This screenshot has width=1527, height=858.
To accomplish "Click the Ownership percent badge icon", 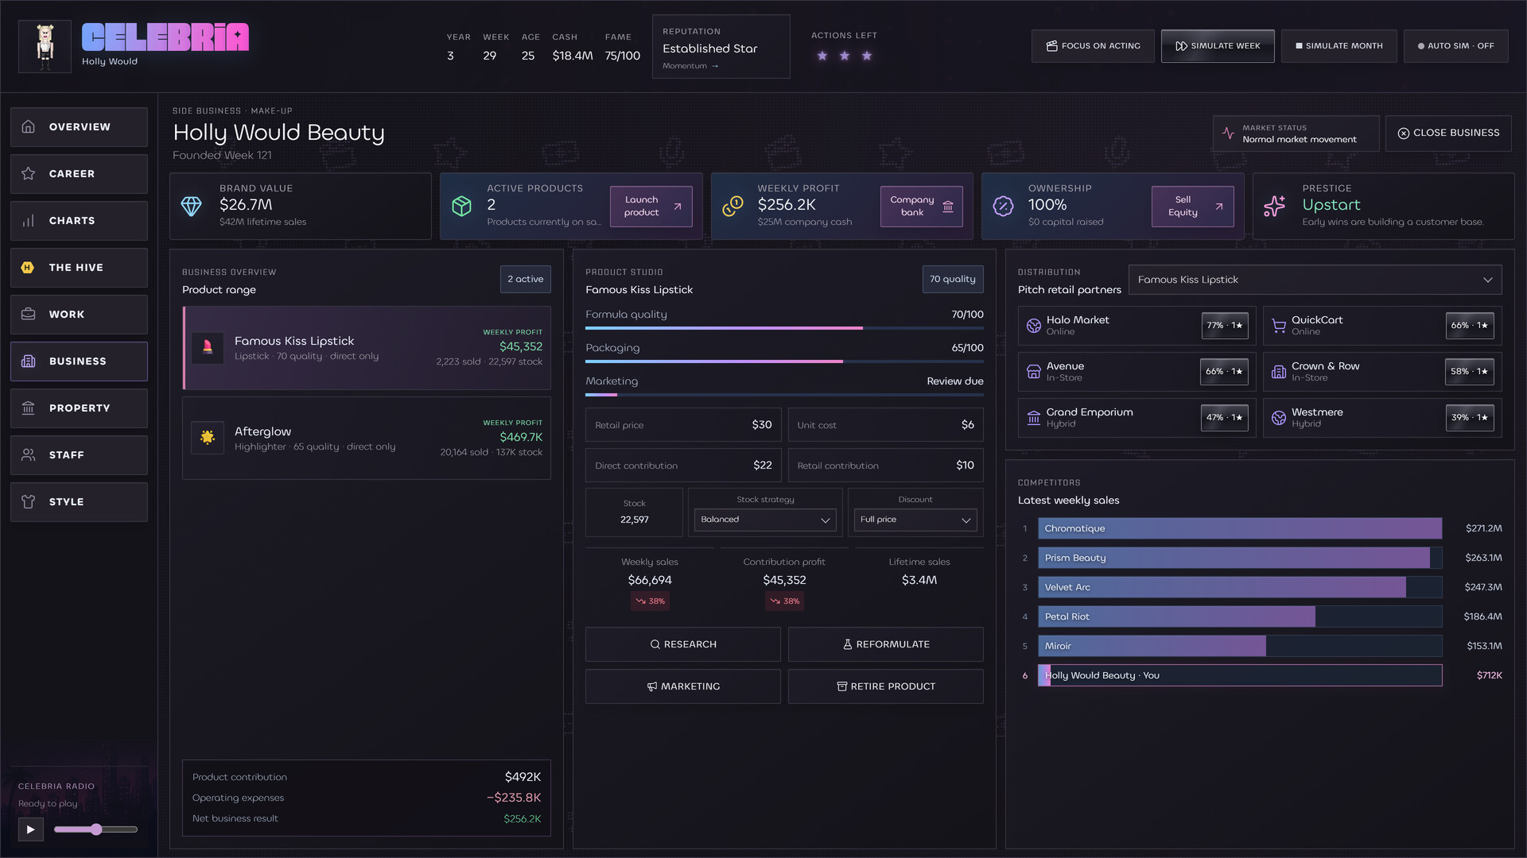I will pos(1003,207).
